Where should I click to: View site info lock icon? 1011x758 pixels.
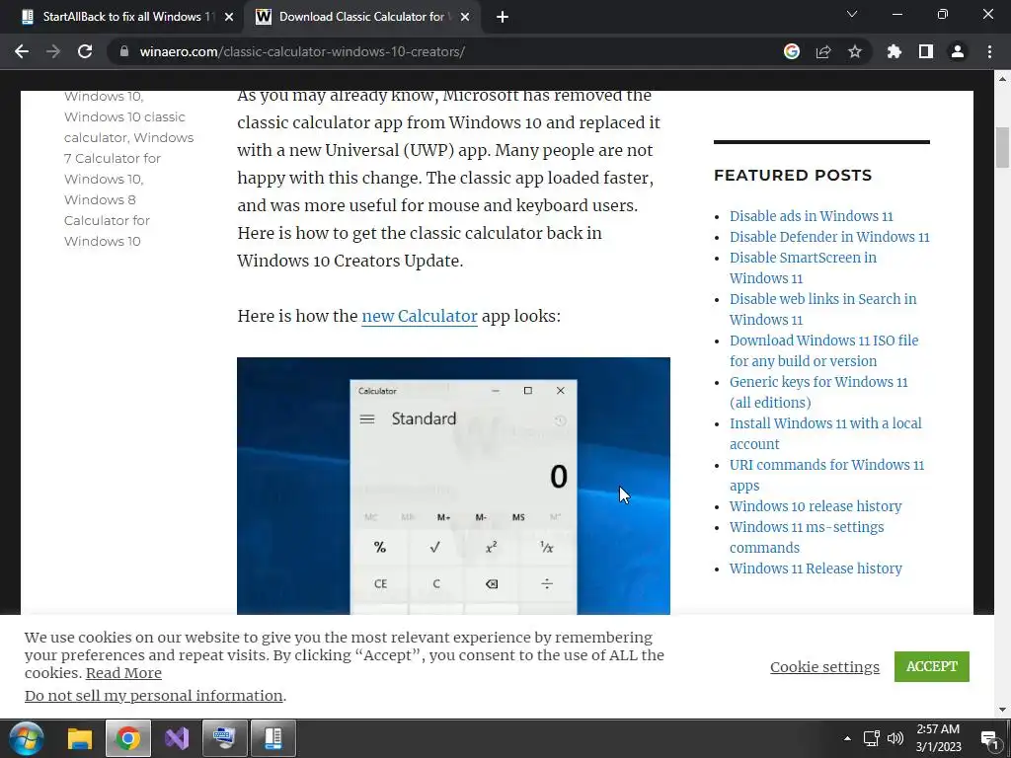(x=124, y=51)
